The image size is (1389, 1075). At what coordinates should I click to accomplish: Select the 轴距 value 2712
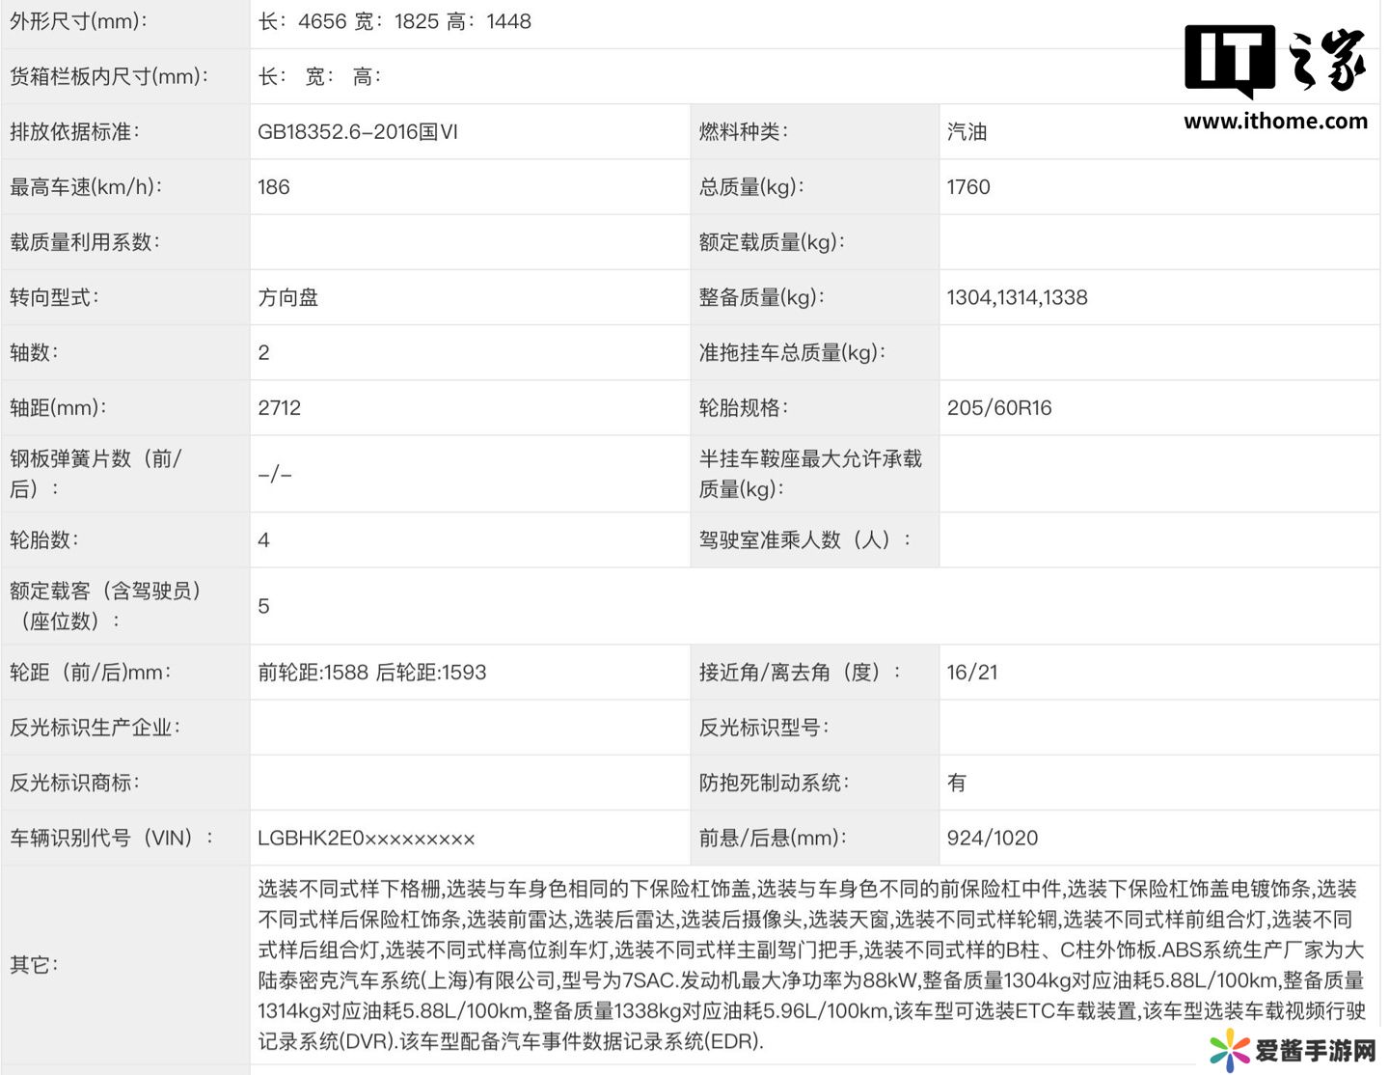(280, 407)
